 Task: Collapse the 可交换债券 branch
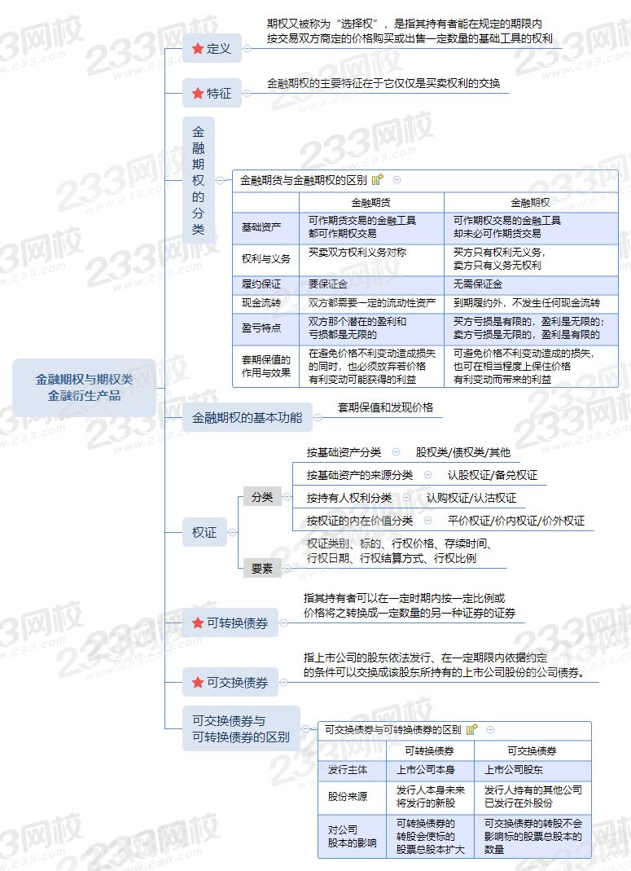click(x=283, y=682)
